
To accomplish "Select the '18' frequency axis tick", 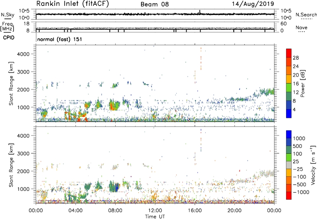I will point(27,24).
